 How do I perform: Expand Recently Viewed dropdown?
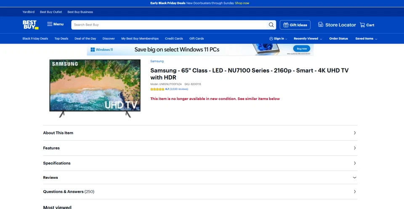click(308, 39)
